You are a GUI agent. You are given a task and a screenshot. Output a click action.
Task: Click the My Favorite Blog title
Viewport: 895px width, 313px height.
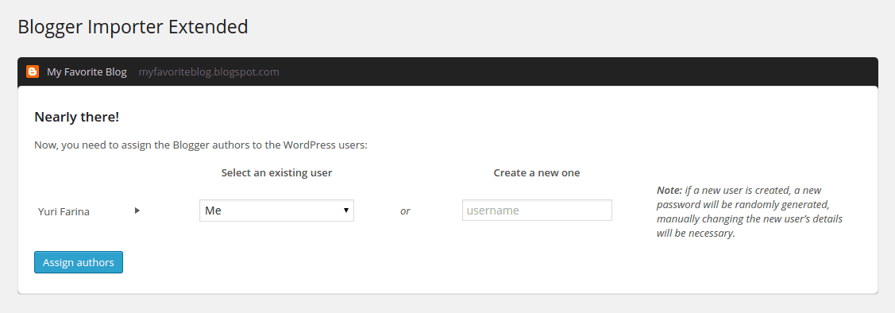[87, 72]
